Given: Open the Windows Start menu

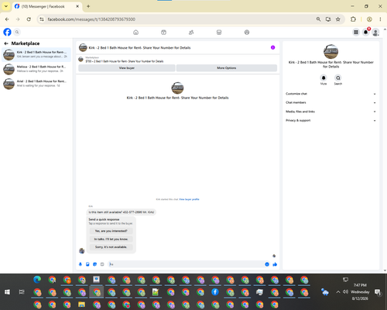Looking at the screenshot, I should click(x=7, y=292).
